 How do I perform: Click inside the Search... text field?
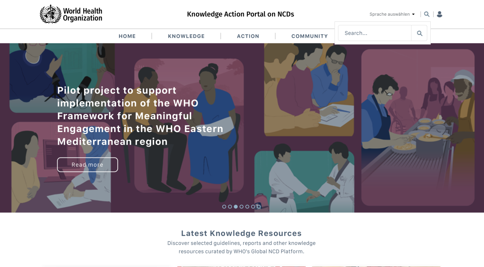375,33
